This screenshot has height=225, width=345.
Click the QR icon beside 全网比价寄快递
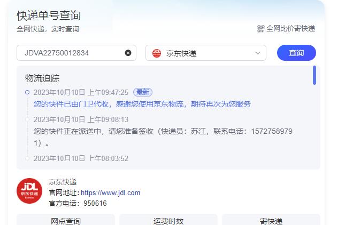click(260, 28)
